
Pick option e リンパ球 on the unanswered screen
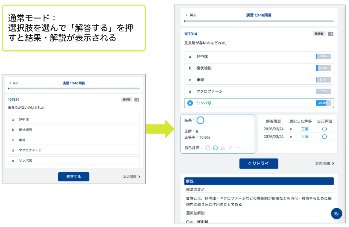coord(74,161)
